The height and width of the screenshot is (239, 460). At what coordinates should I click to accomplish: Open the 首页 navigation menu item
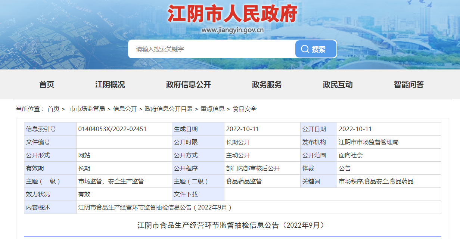click(x=47, y=85)
